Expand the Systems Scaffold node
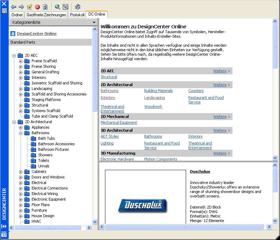Viewport: 280px width, 240px height. 21,111
